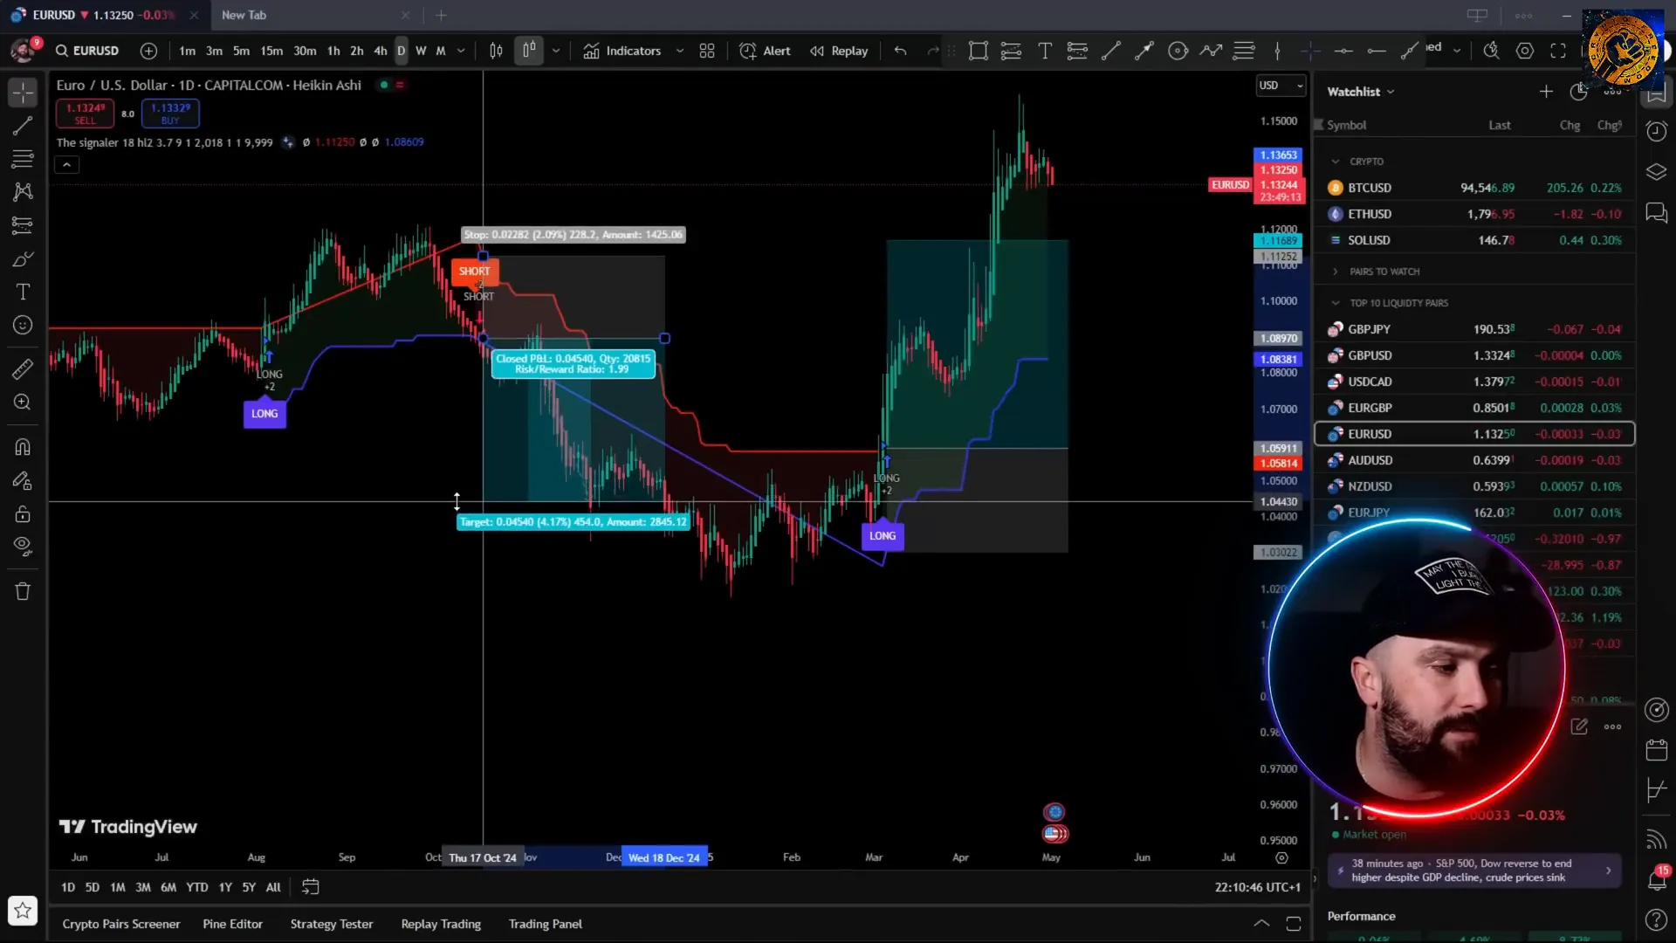Undo the last chart action
1676x943 pixels.
(901, 51)
